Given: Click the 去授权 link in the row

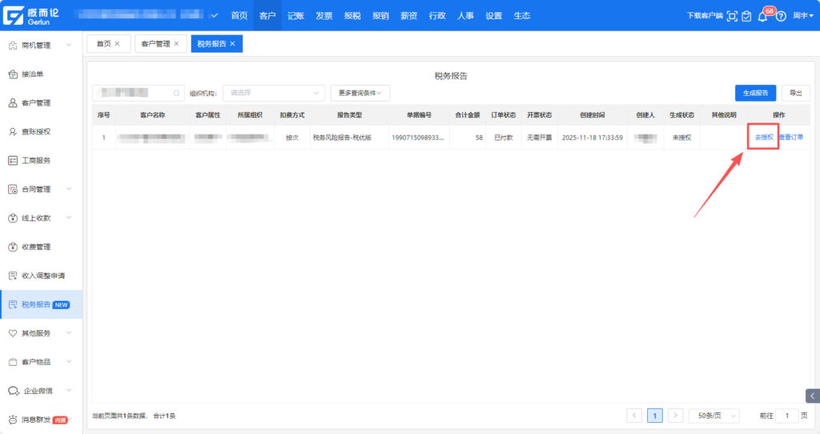Looking at the screenshot, I should point(763,137).
